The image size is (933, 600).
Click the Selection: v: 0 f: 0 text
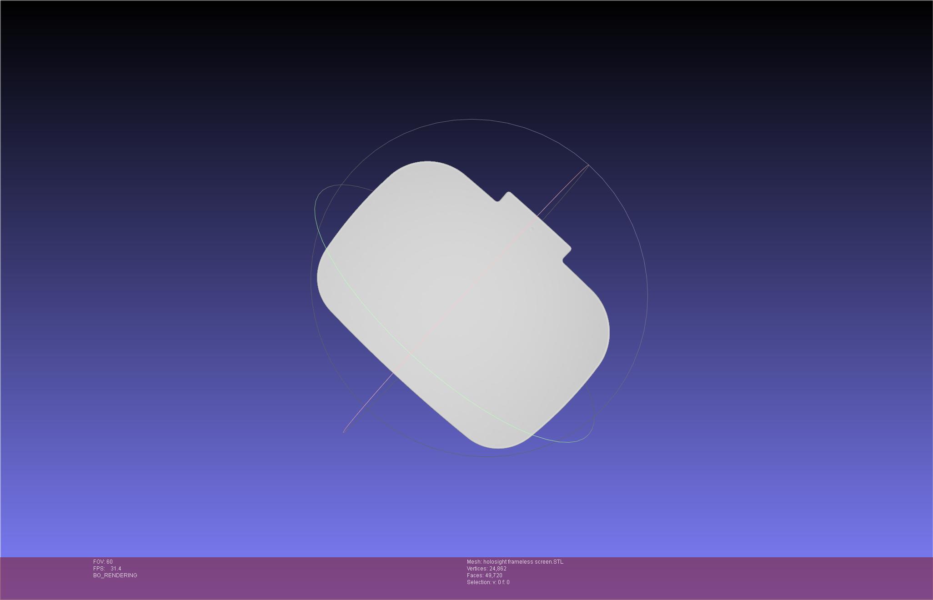click(x=488, y=582)
